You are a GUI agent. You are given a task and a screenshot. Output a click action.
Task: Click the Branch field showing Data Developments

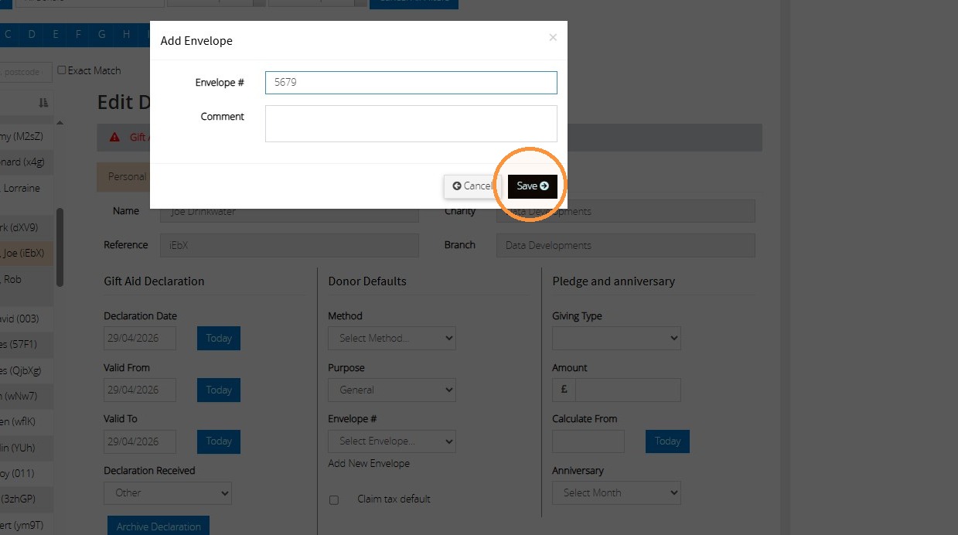click(x=626, y=245)
